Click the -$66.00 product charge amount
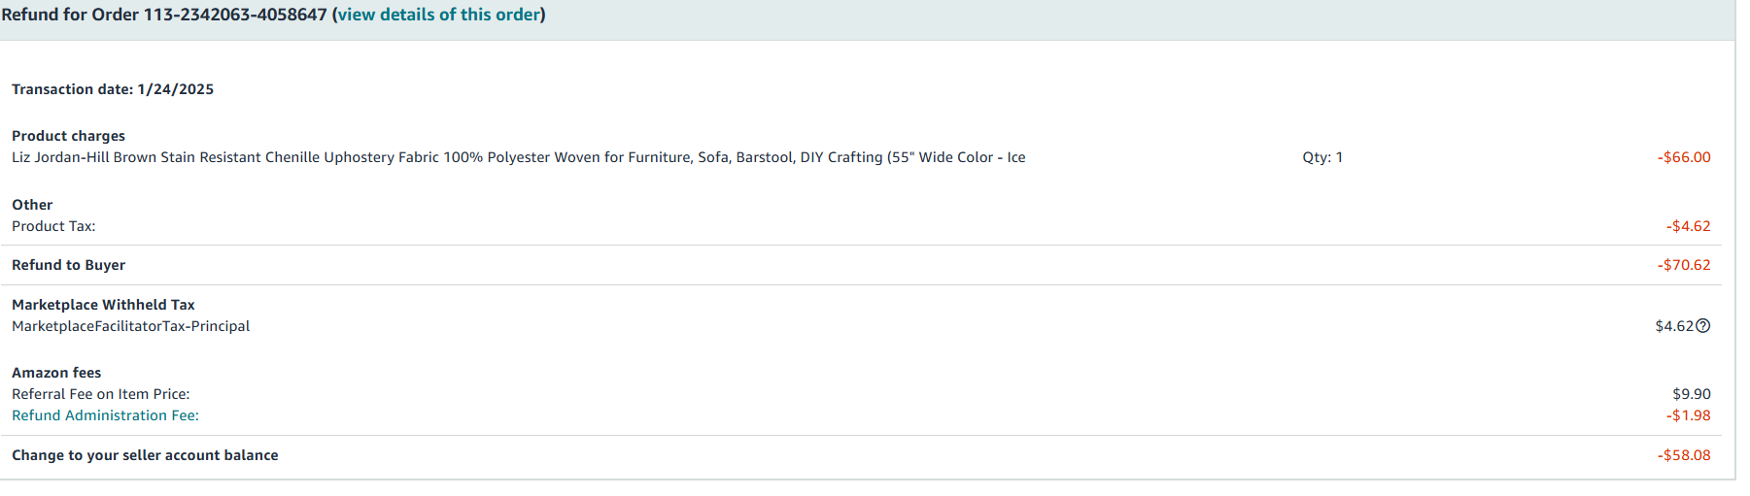This screenshot has width=1750, height=496. [x=1684, y=157]
